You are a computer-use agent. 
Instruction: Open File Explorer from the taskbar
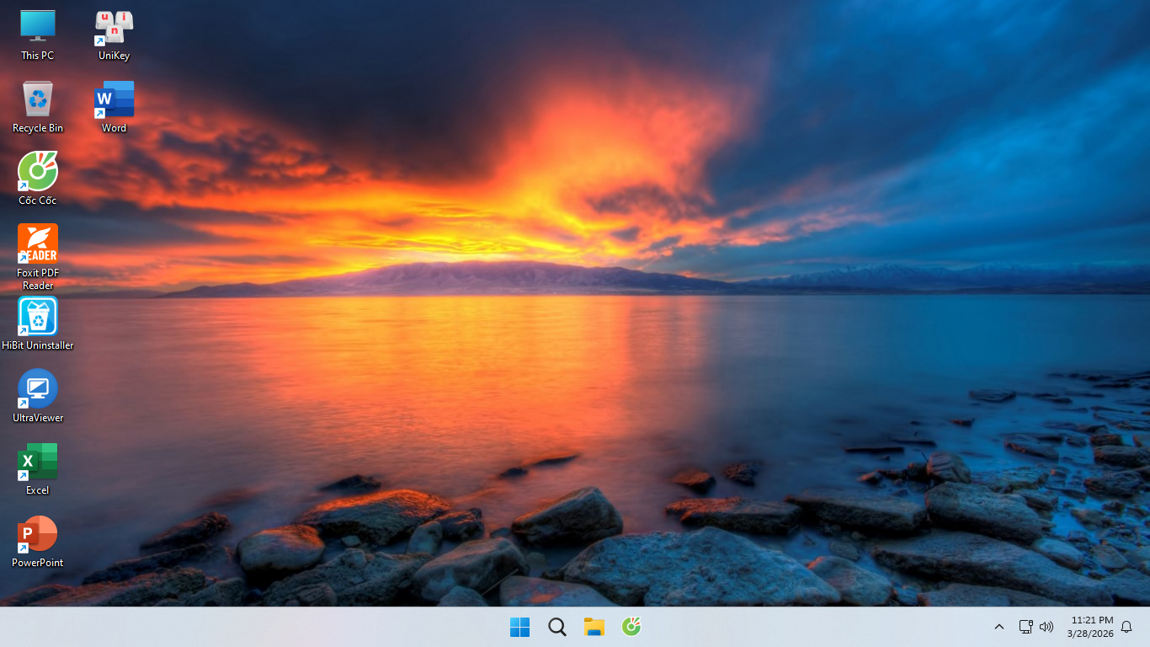pyautogui.click(x=594, y=627)
